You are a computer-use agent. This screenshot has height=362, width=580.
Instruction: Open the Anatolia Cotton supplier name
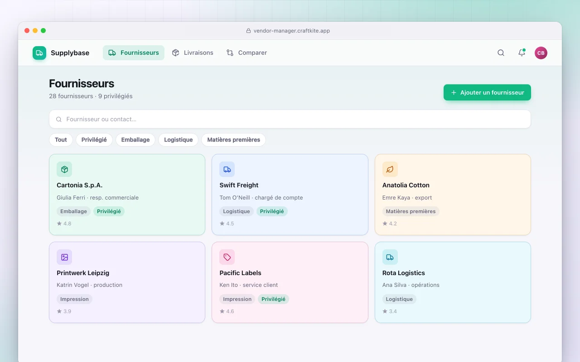406,185
